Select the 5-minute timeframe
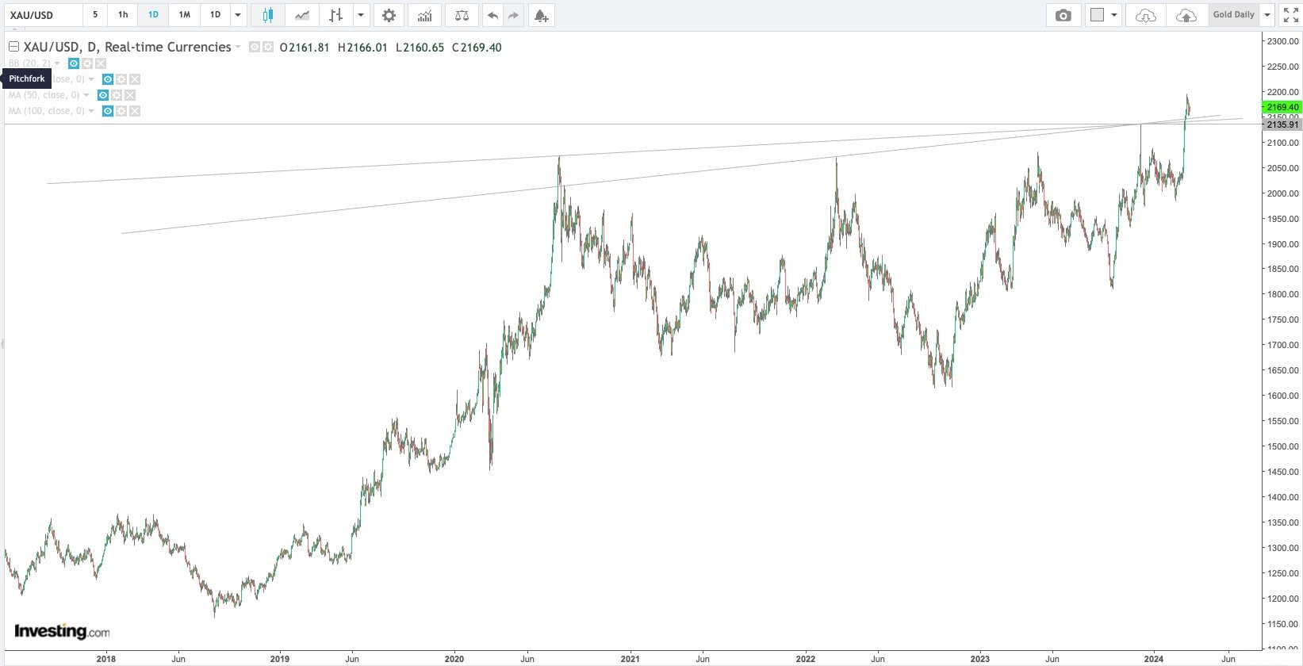 pyautogui.click(x=95, y=15)
